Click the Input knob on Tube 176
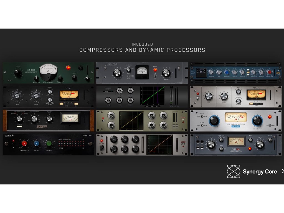Screen dimensions: 284x213 coord(211,144)
